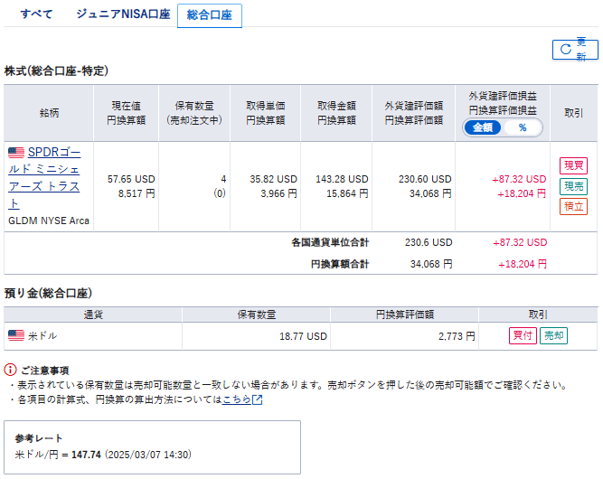The height and width of the screenshot is (479, 603).
Task: Click 買付 for US dollar deposit
Action: (x=523, y=335)
